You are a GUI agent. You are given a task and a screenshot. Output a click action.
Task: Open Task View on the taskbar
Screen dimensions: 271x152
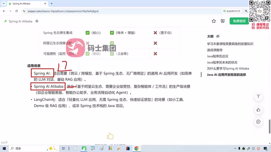pos(64,148)
